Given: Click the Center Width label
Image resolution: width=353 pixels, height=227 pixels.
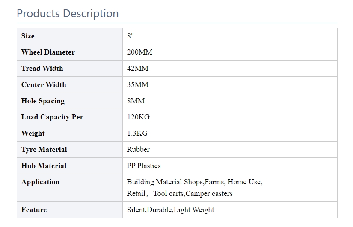Looking at the screenshot, I should coord(44,85).
